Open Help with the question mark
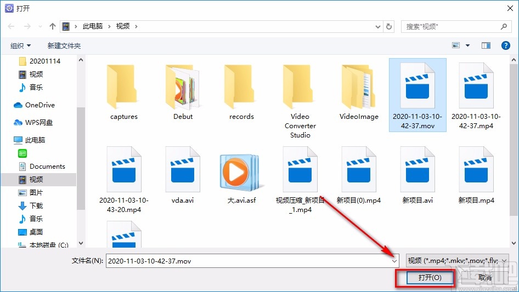The image size is (519, 292). pos(506,45)
